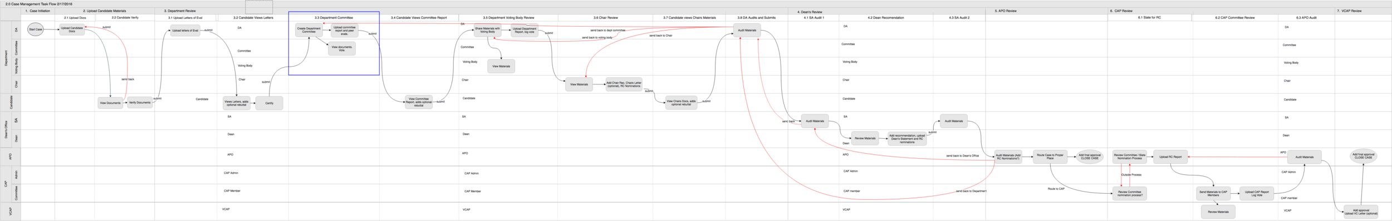The height and width of the screenshot is (221, 1392).
Task: Click the 'send back to Department' label
Action: pyautogui.click(x=971, y=191)
